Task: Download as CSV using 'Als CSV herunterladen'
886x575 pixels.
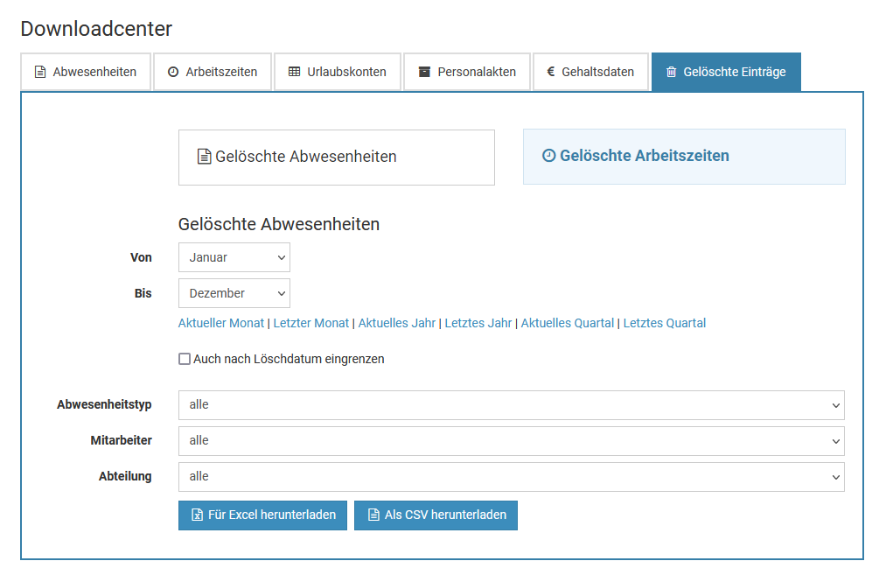Action: 436,515
